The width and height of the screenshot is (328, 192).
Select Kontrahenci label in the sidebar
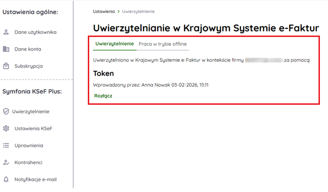pyautogui.click(x=28, y=163)
